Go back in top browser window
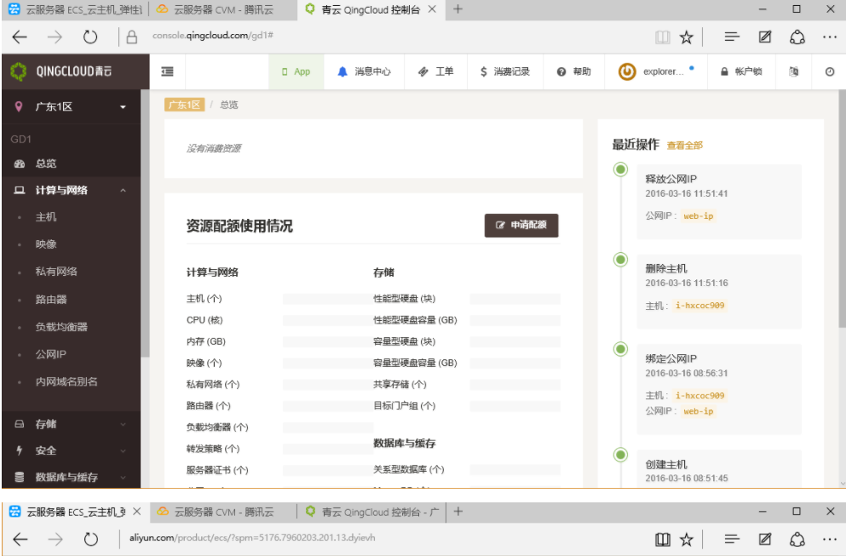The image size is (846, 556). click(20, 37)
